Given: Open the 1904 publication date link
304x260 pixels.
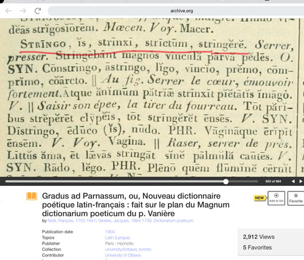Looking at the screenshot, I should click(x=110, y=231).
